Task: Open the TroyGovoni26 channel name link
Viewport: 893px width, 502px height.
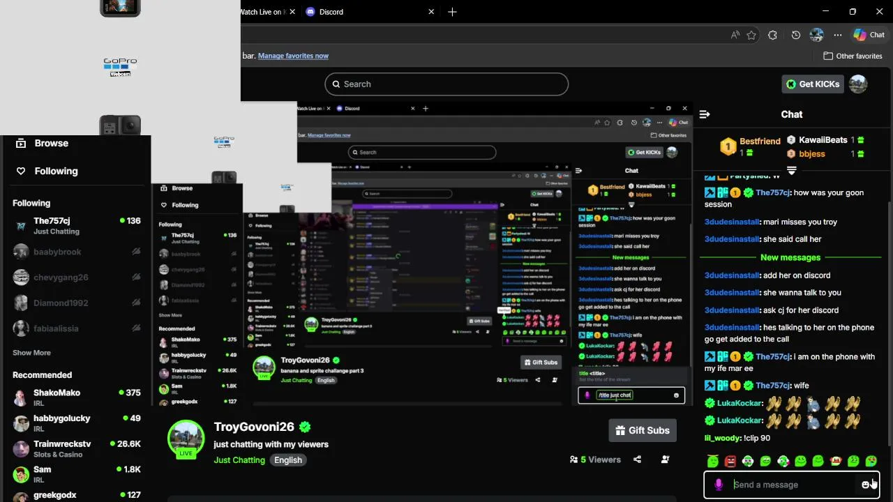Action: [254, 427]
